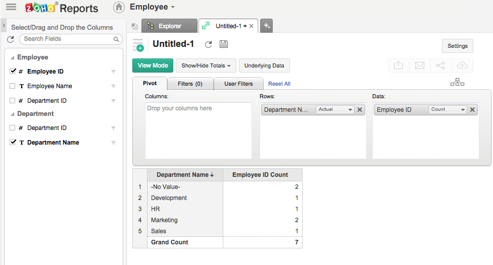Uncheck the Employee ID checkbox
Viewport: 493px width, 265px height.
13,72
